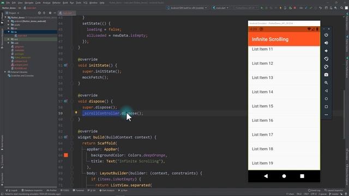Expand the web folder in tree
This screenshot has width=349, height=196.
[9, 43]
